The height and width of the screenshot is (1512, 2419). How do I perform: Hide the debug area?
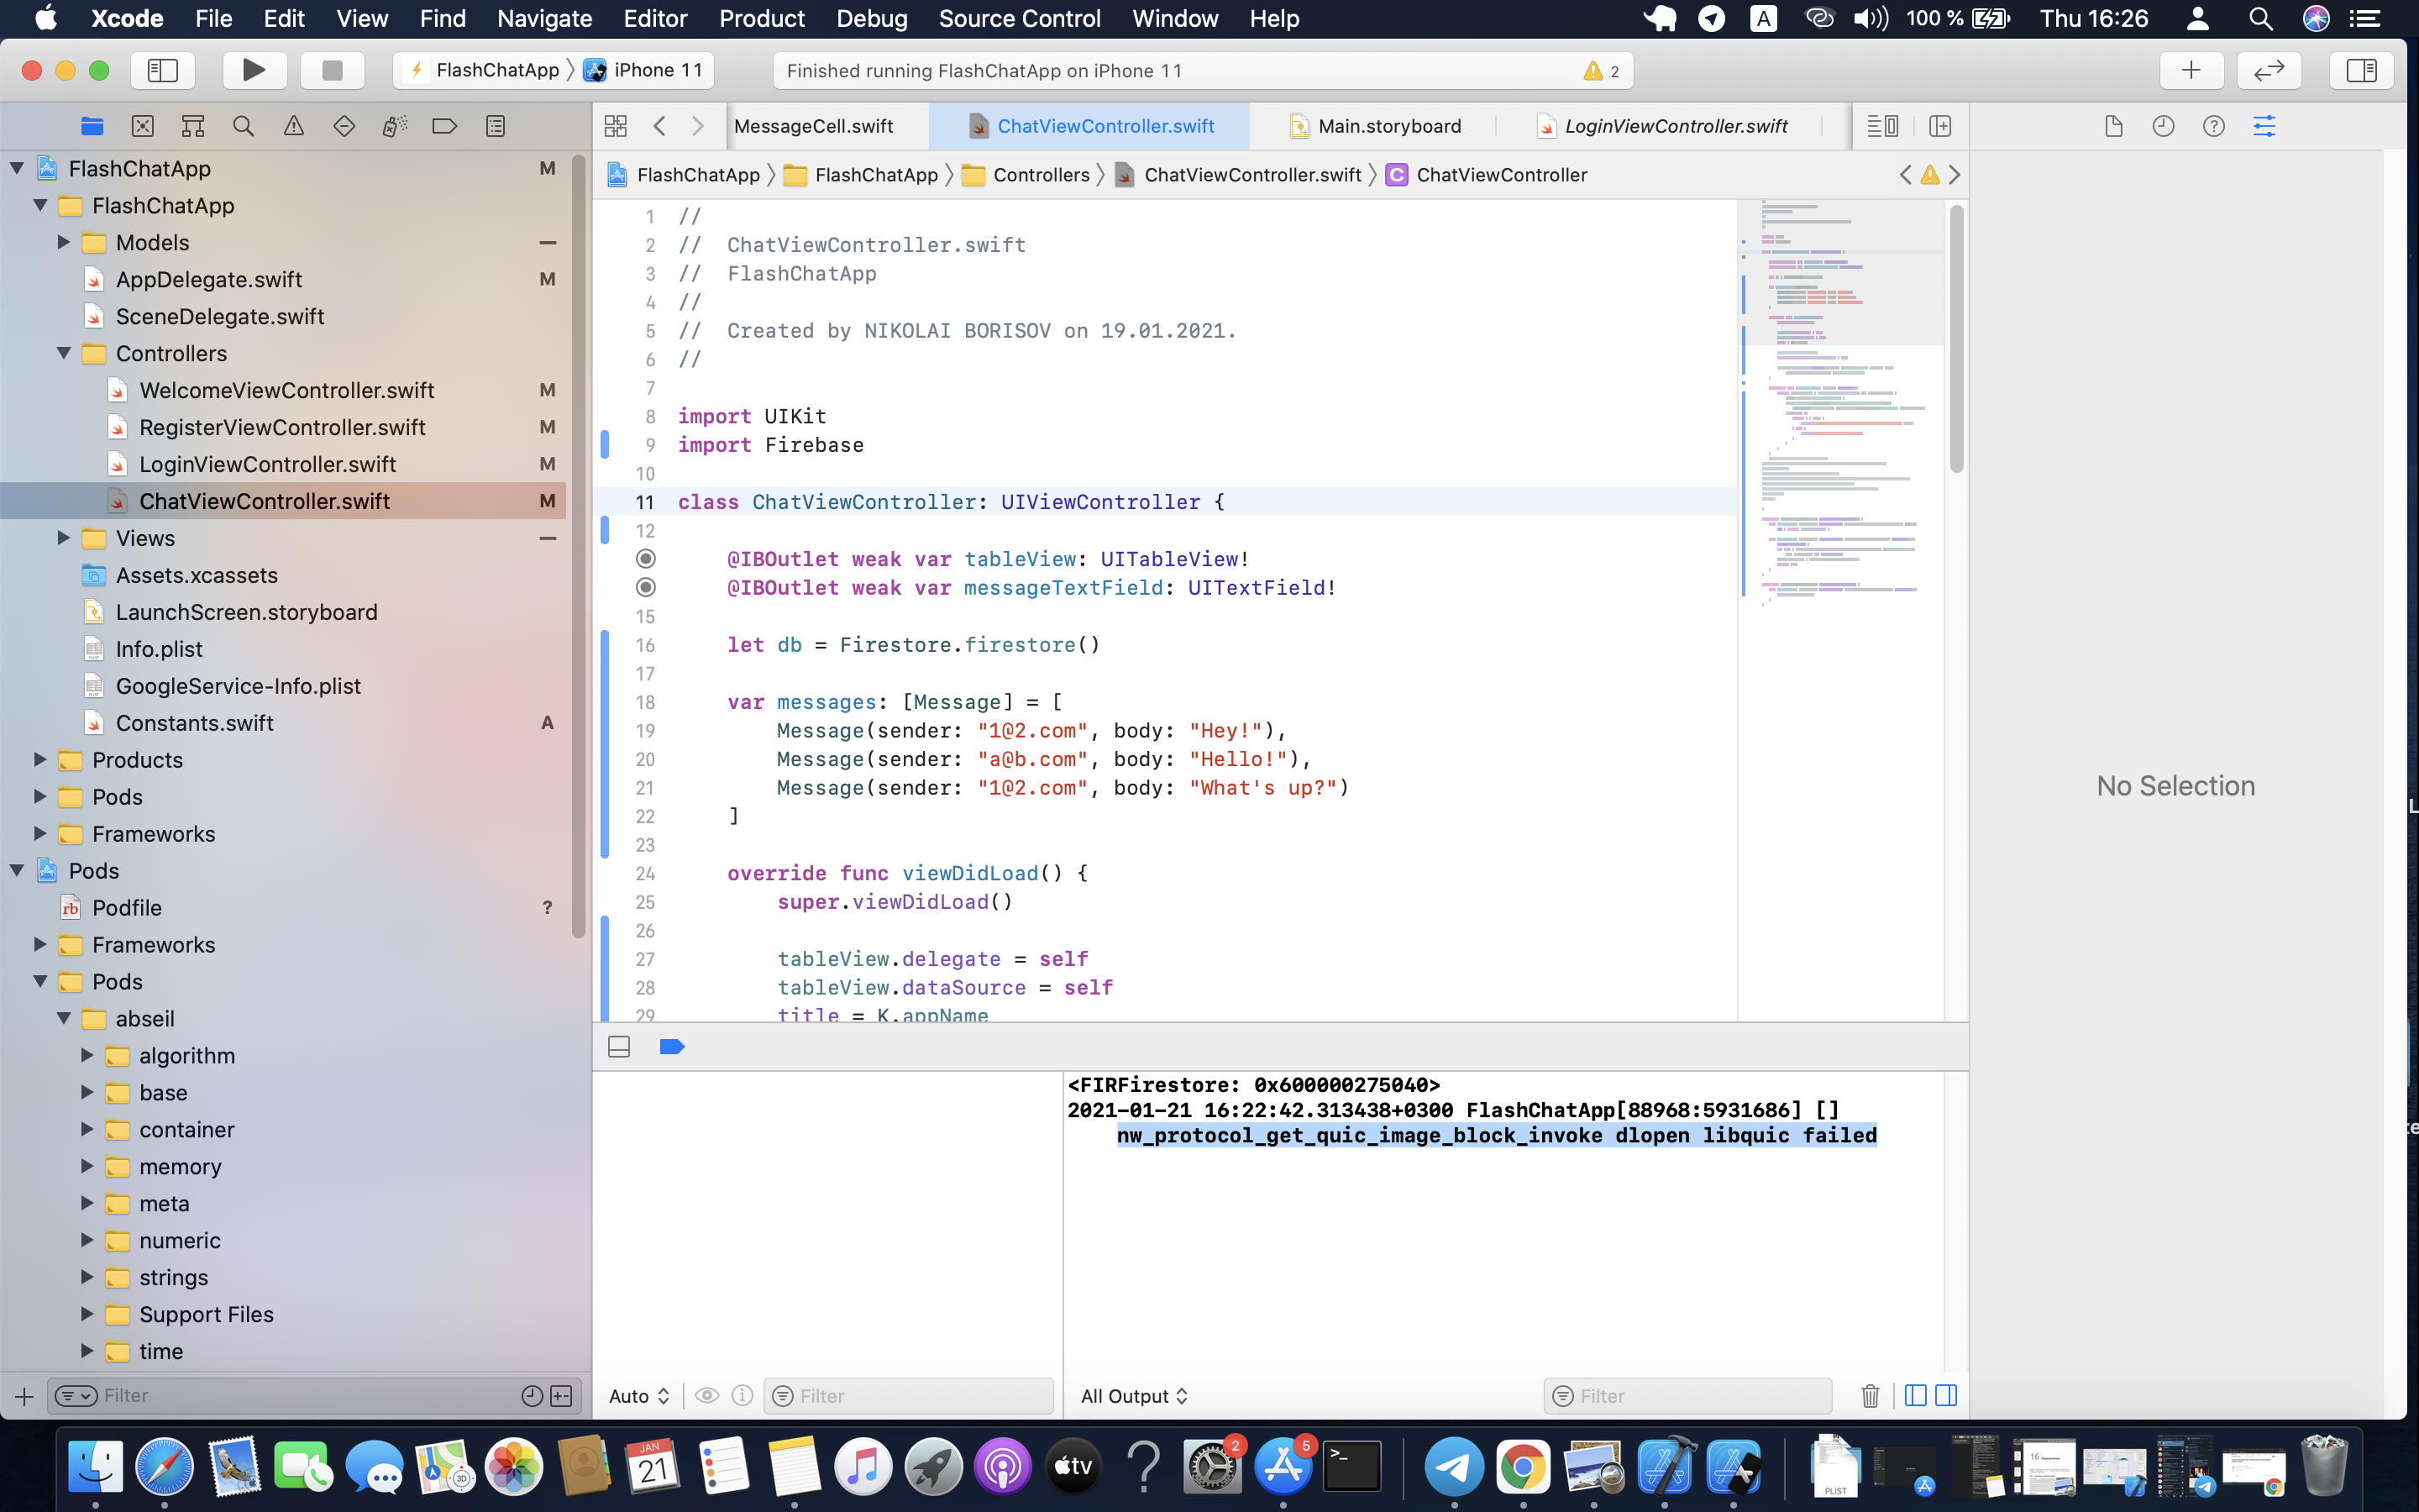(619, 1047)
